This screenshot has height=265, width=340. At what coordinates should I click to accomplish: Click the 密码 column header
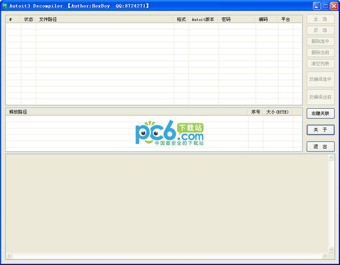tap(237, 19)
